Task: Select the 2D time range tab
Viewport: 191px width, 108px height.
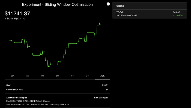Action: (12, 76)
